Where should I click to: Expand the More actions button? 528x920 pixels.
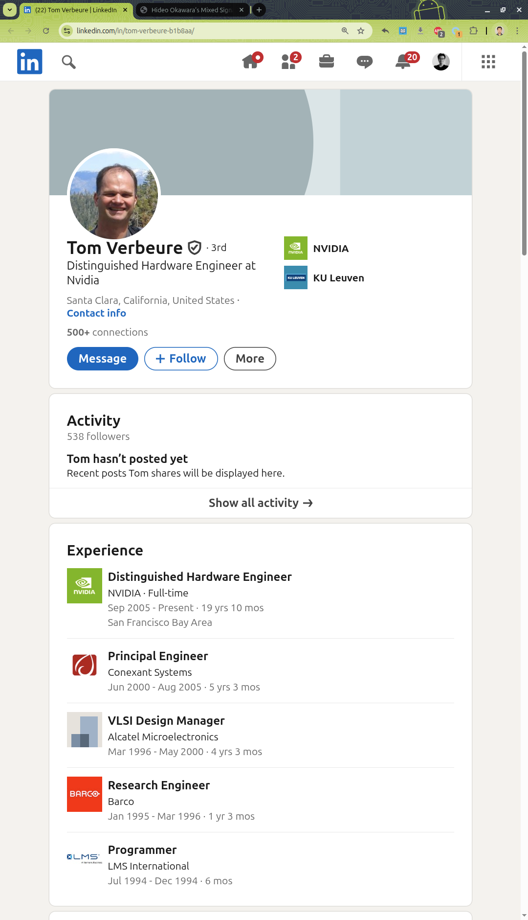click(250, 359)
